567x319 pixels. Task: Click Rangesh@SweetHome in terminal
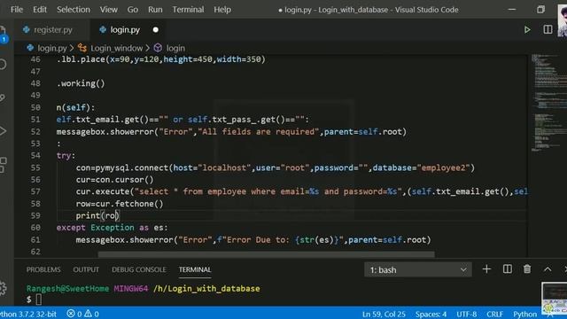pyautogui.click(x=67, y=289)
